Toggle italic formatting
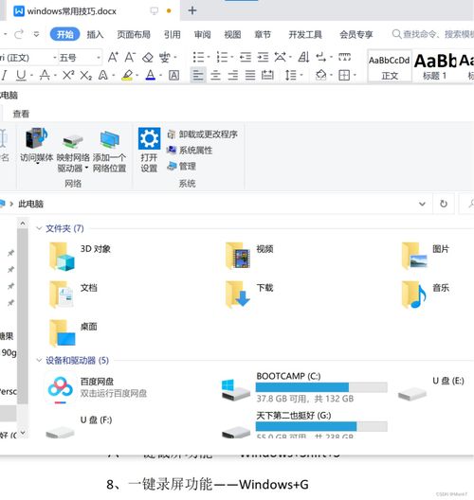 pos(4,75)
